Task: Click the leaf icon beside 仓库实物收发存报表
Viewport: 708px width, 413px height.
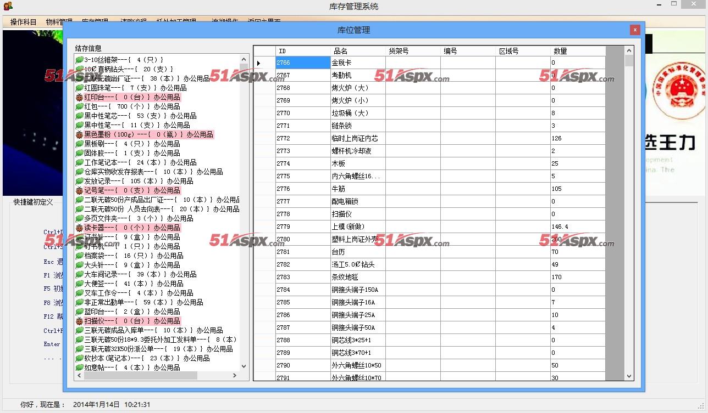Action: [80, 172]
